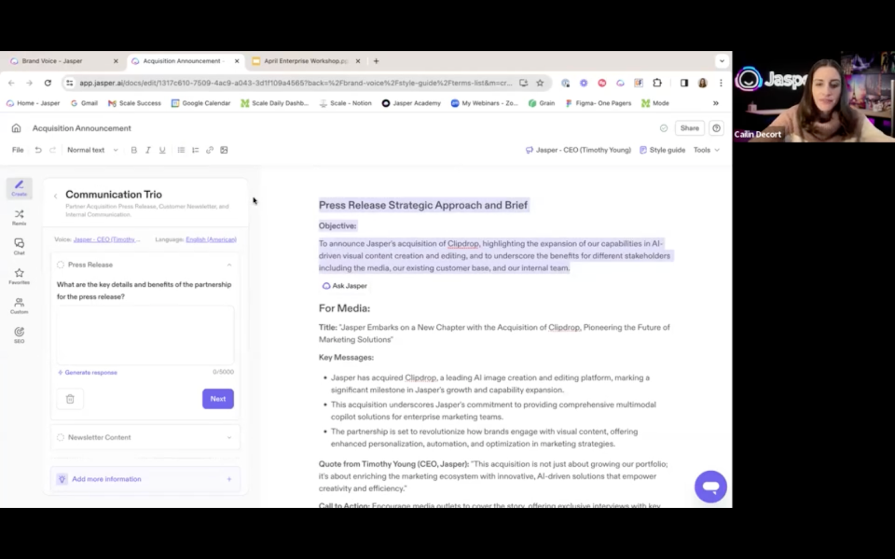Open the Normal text style dropdown
Screen dimensions: 895x559
tap(92, 150)
